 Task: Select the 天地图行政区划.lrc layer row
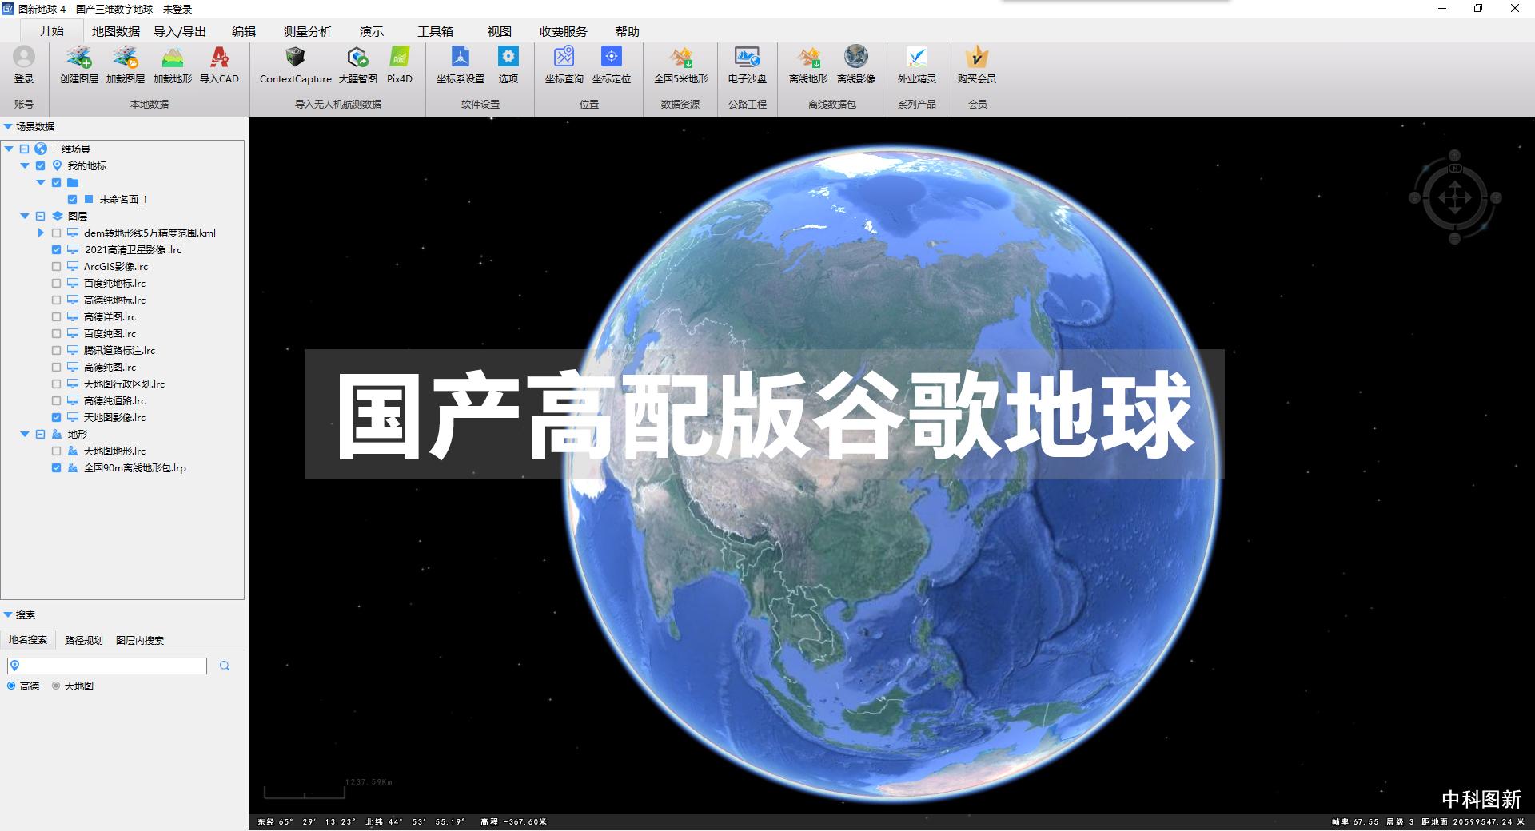(124, 384)
